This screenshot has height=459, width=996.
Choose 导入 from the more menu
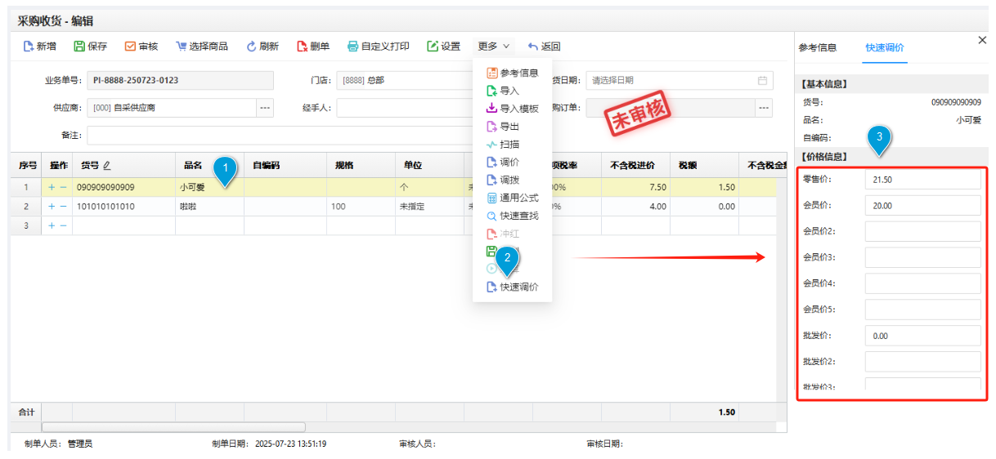coord(502,91)
